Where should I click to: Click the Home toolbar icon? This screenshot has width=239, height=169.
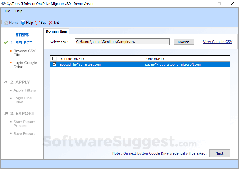[6, 23]
